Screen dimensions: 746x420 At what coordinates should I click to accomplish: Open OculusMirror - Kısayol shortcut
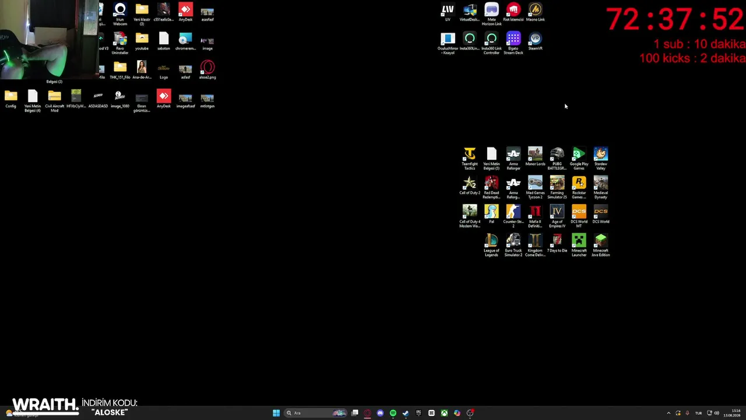448,43
